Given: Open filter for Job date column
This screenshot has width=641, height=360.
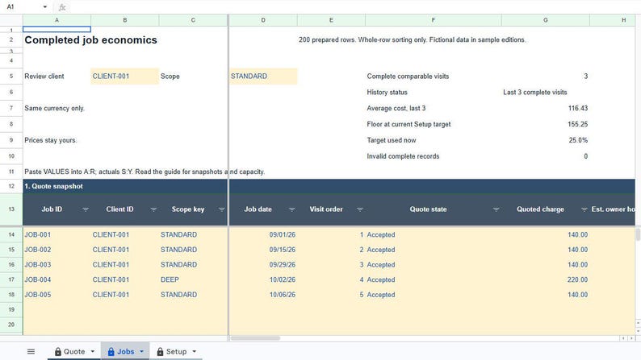Looking at the screenshot, I should point(292,209).
